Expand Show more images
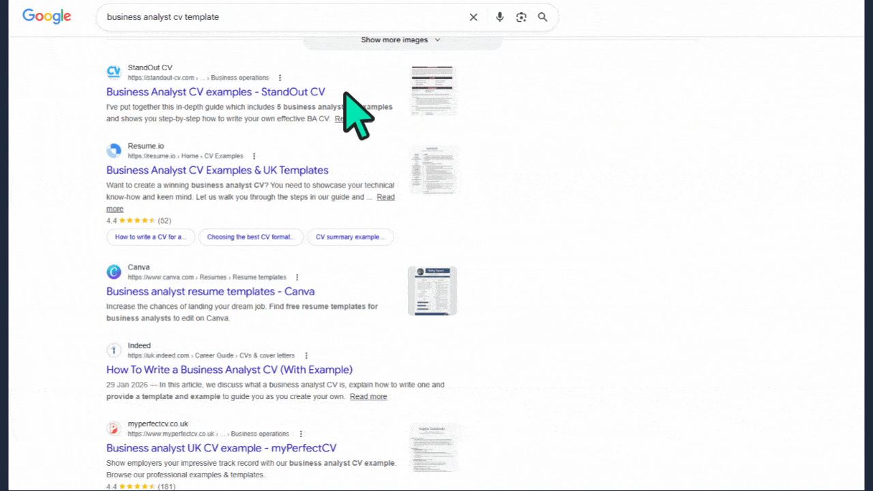 pos(402,40)
